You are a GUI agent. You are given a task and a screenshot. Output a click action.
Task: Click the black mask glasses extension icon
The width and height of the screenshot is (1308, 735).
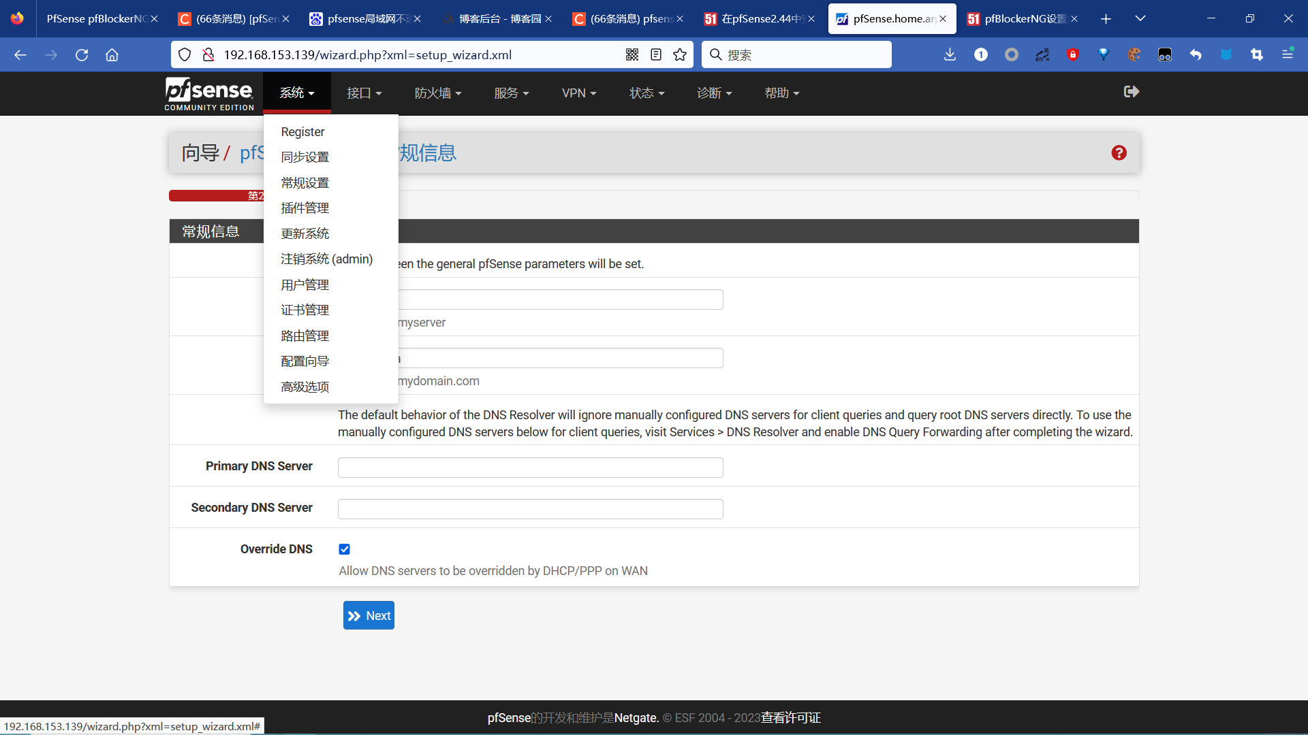[1165, 55]
